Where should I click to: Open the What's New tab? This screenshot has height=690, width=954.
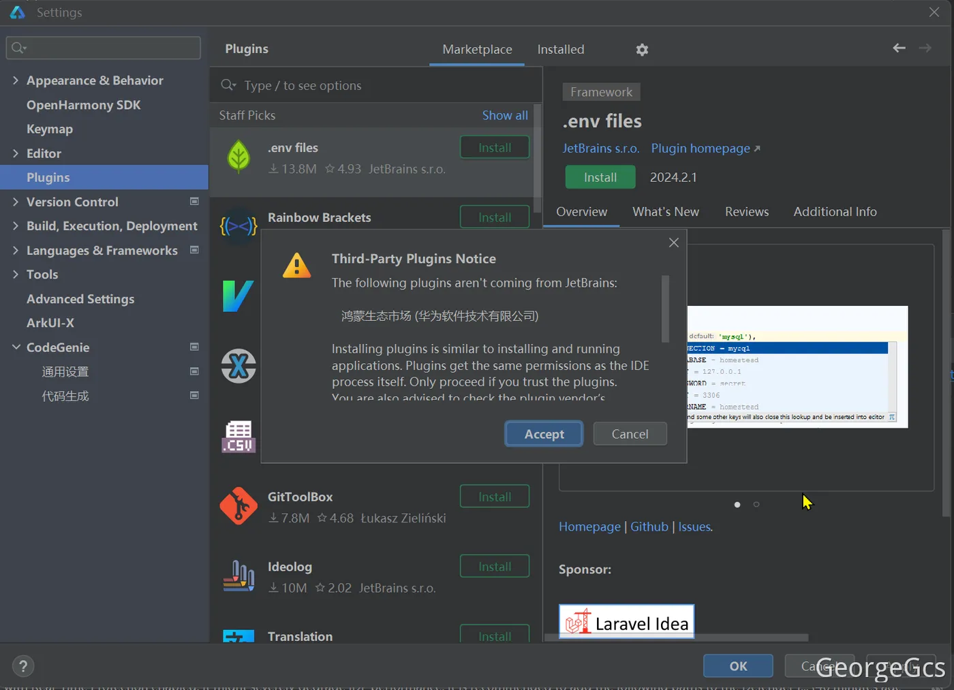click(x=666, y=212)
